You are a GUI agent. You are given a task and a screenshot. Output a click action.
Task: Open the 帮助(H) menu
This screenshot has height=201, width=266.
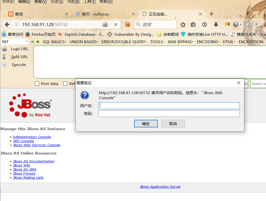pyautogui.click(x=106, y=2)
